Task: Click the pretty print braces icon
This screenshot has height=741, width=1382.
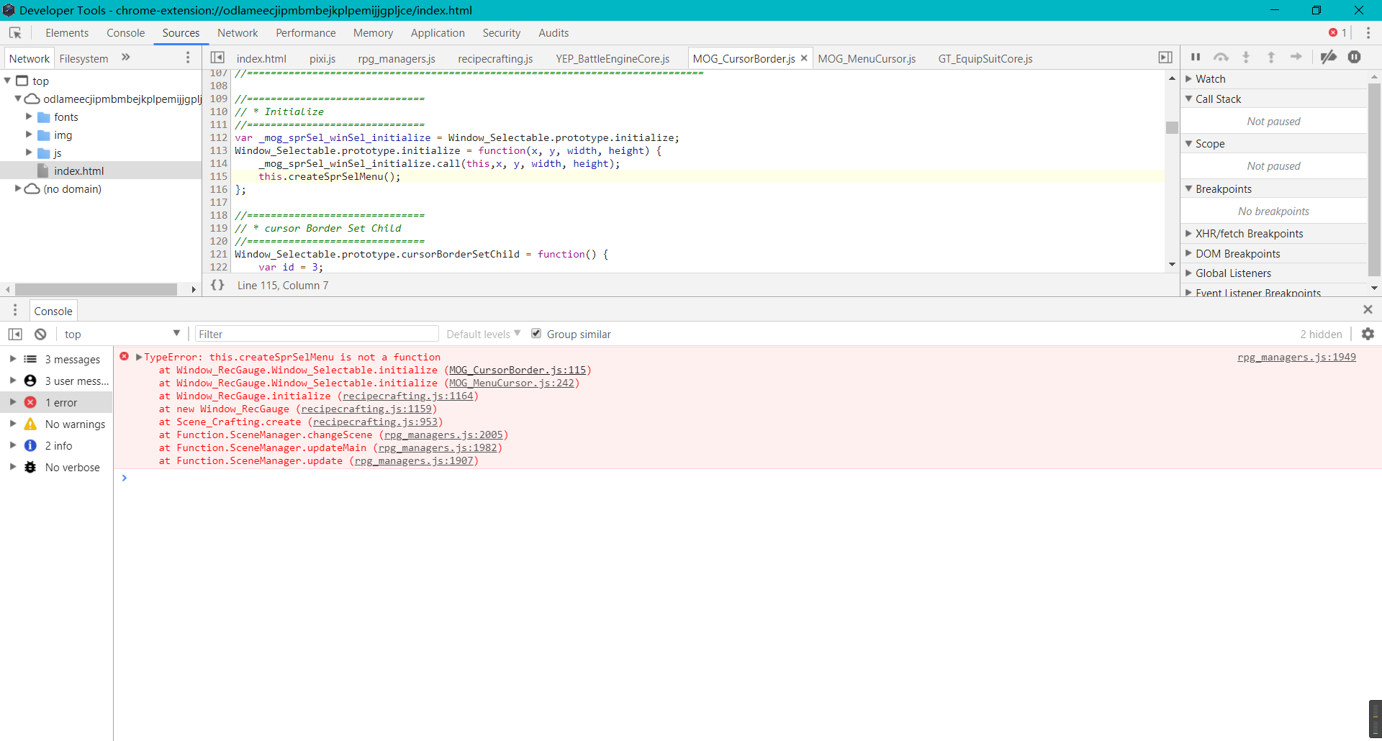Action: 217,286
